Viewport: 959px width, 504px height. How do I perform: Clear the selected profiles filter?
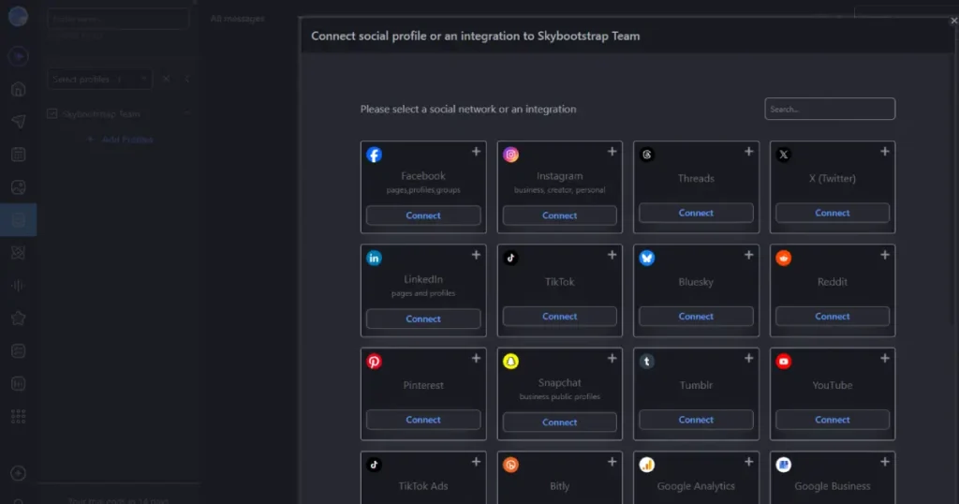(166, 79)
